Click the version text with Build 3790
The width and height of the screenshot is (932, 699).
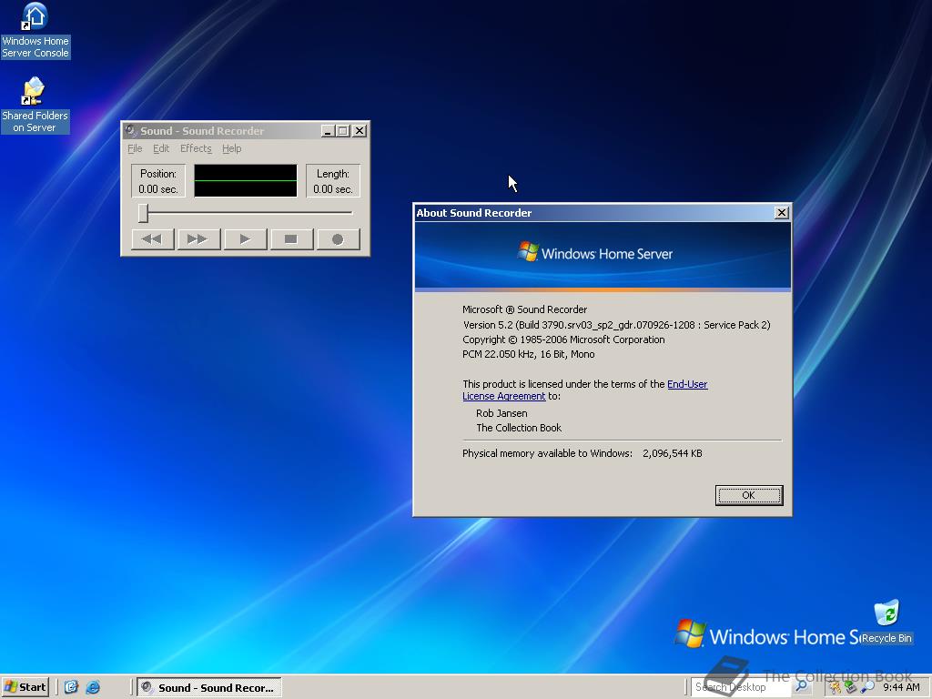click(616, 325)
